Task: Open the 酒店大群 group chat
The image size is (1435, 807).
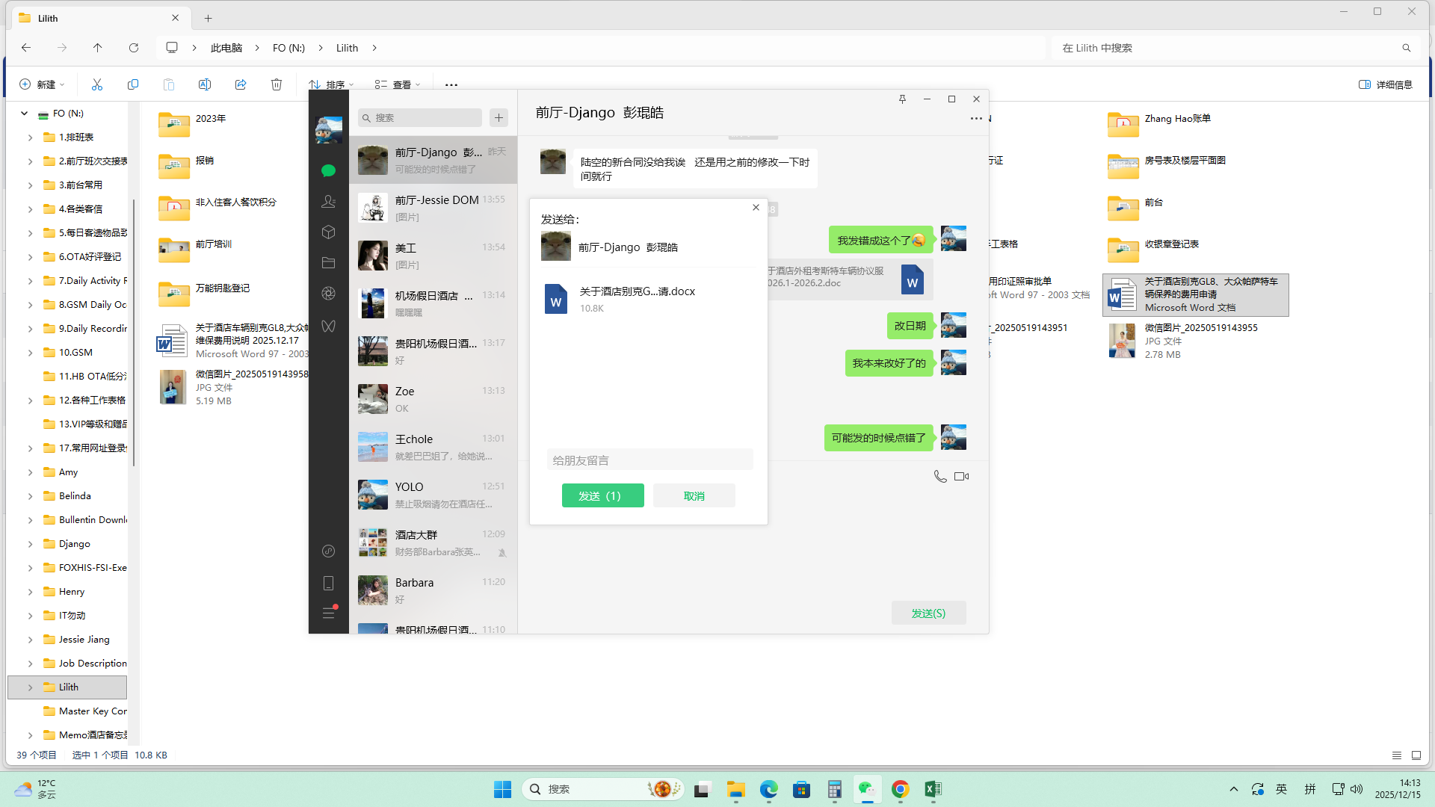Action: [x=433, y=542]
